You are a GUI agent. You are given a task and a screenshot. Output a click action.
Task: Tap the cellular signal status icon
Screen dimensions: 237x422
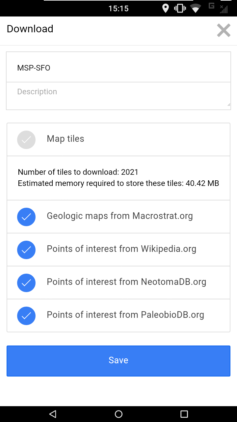point(224,9)
